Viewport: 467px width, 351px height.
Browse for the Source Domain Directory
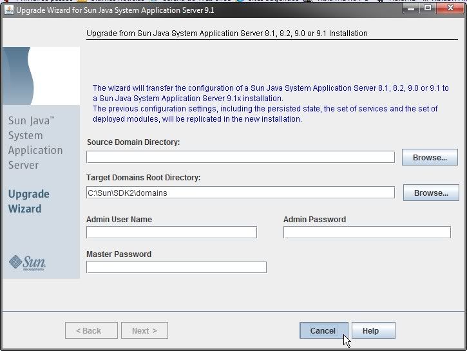coord(430,157)
